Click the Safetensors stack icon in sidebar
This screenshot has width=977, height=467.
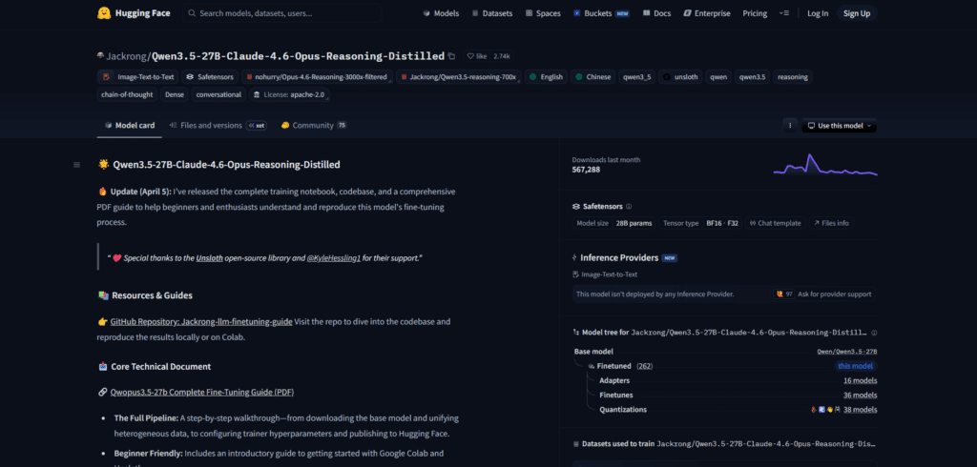tap(575, 206)
